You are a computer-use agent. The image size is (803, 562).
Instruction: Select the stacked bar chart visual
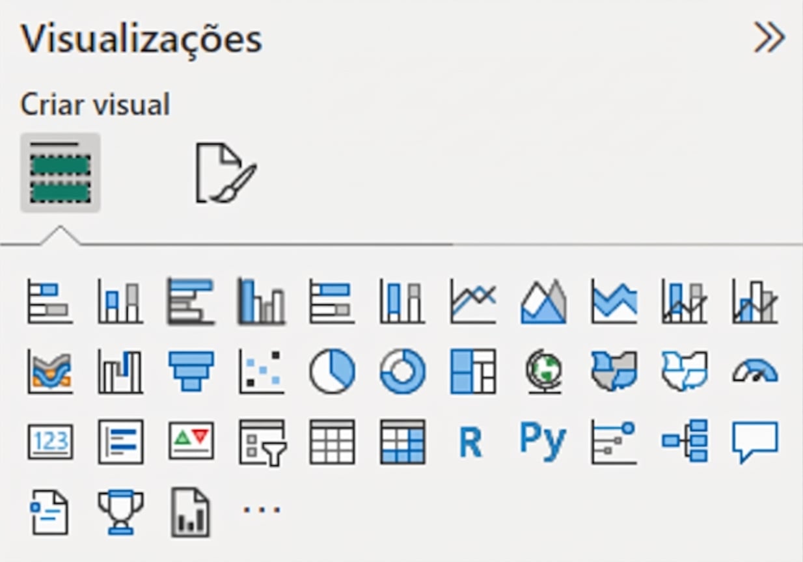coord(50,302)
